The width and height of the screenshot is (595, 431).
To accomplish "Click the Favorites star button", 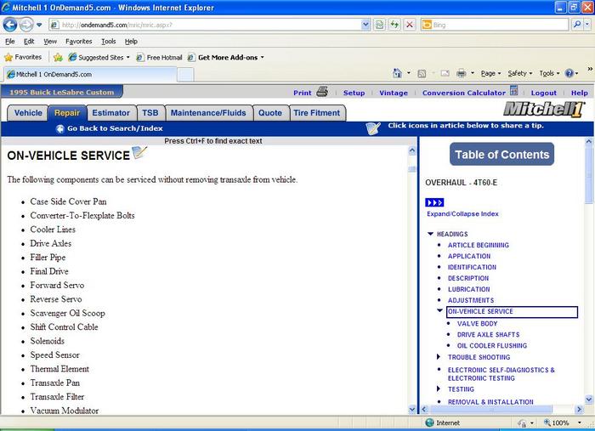I will [x=23, y=57].
